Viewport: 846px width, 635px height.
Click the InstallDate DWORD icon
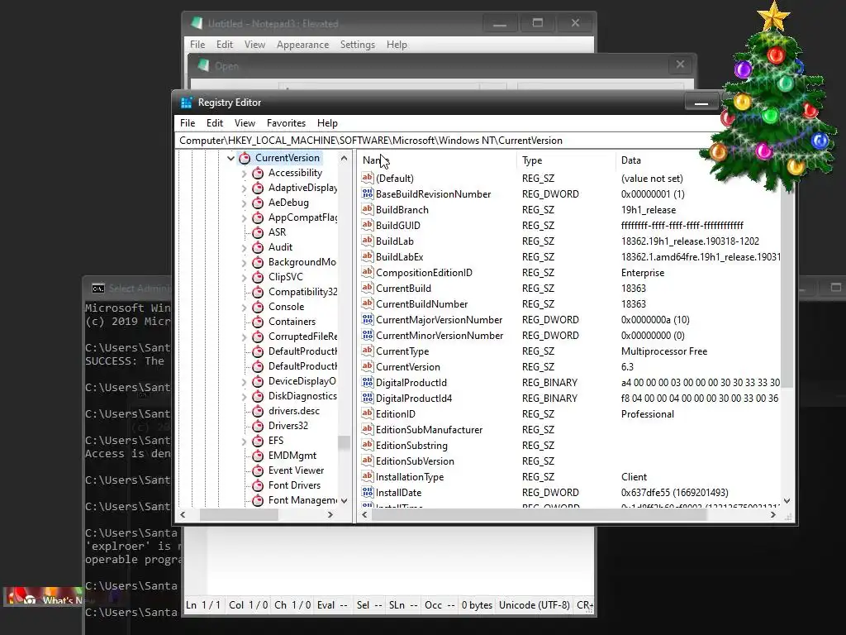tap(368, 491)
